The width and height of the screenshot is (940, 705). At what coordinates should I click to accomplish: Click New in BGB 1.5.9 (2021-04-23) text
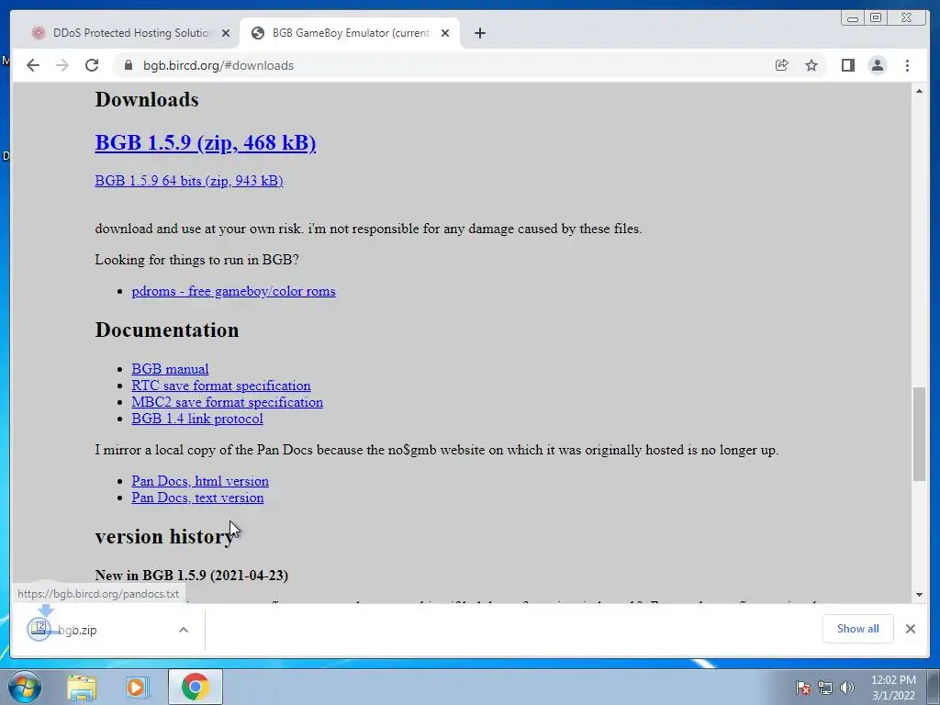pyautogui.click(x=191, y=575)
